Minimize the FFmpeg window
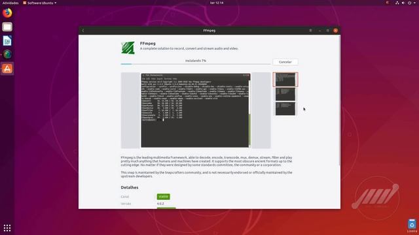 [x=320, y=31]
